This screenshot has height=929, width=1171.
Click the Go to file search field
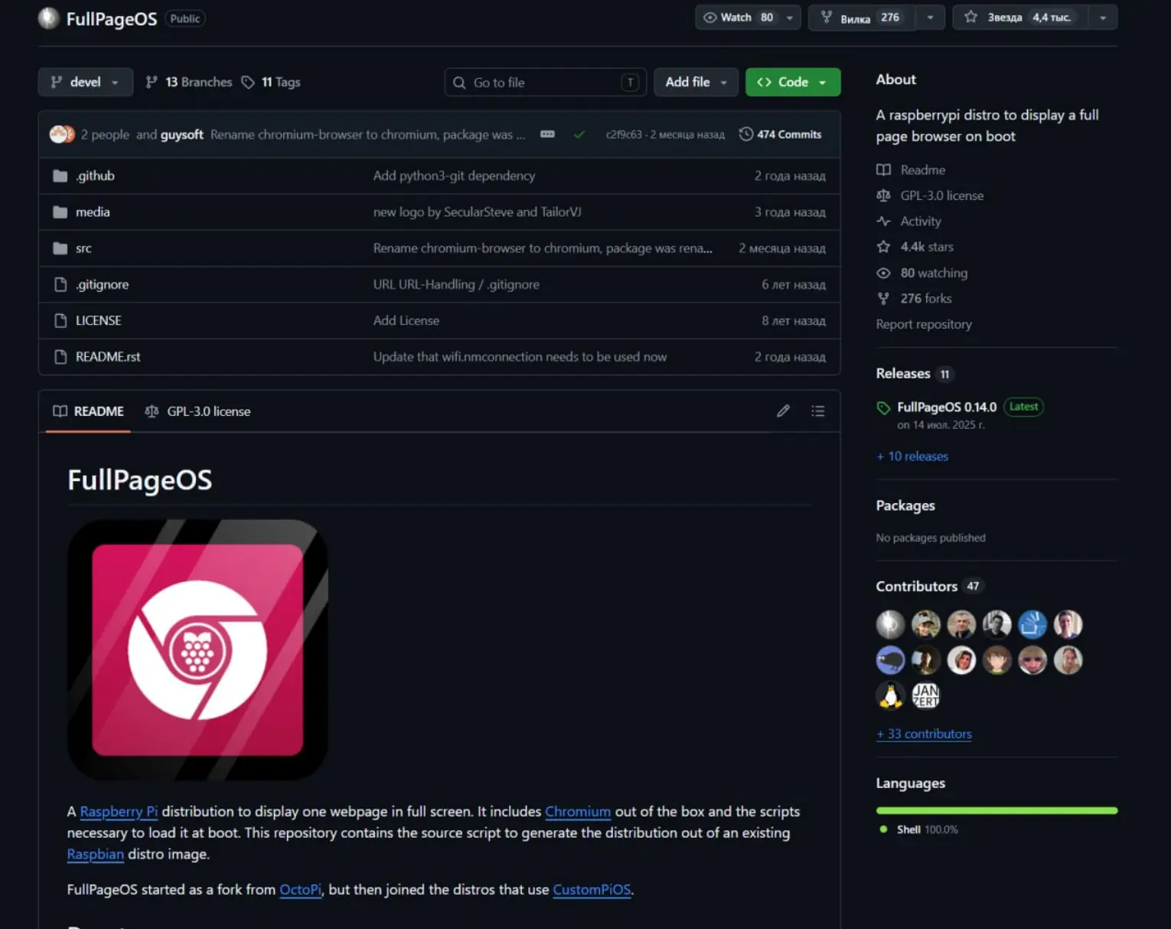(545, 82)
